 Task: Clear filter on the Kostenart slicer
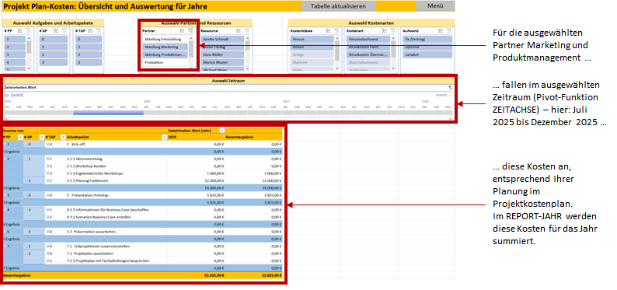point(392,30)
